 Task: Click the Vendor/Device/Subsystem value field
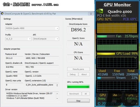(42, 58)
